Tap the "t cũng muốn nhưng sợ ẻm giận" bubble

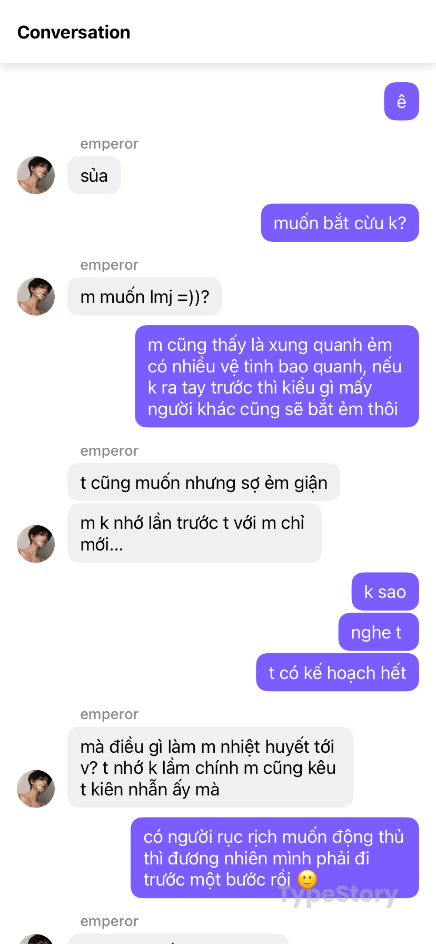tap(204, 482)
